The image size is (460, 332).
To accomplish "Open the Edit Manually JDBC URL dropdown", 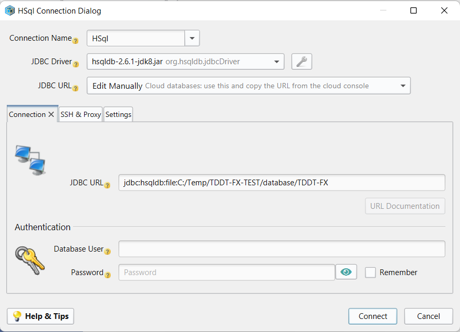I will pyautogui.click(x=402, y=85).
